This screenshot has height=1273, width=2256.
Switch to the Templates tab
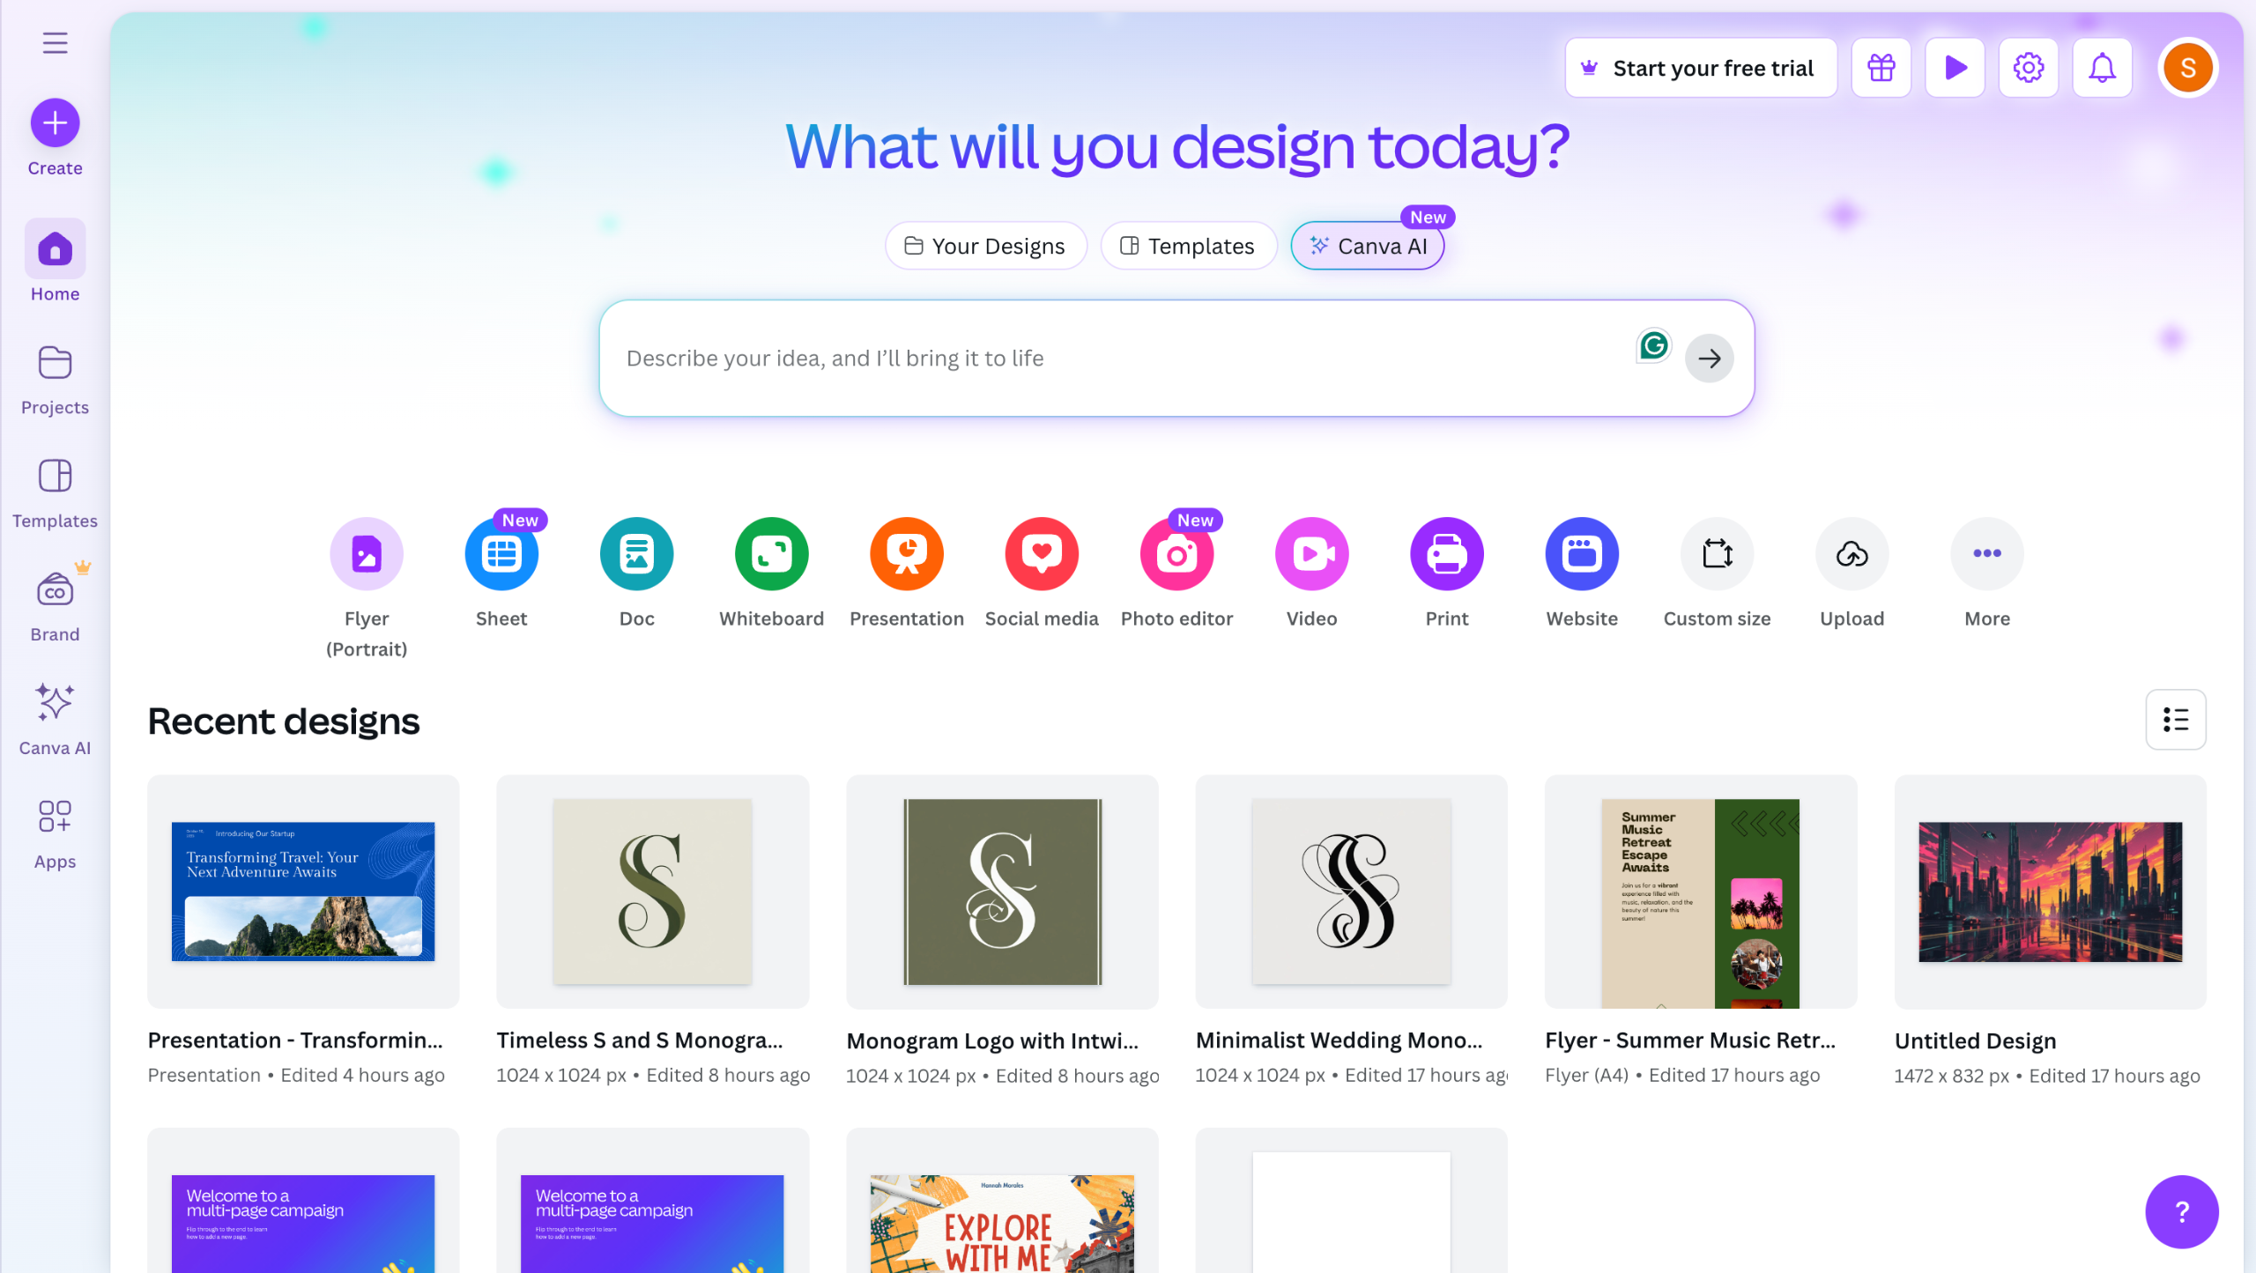(x=1188, y=246)
